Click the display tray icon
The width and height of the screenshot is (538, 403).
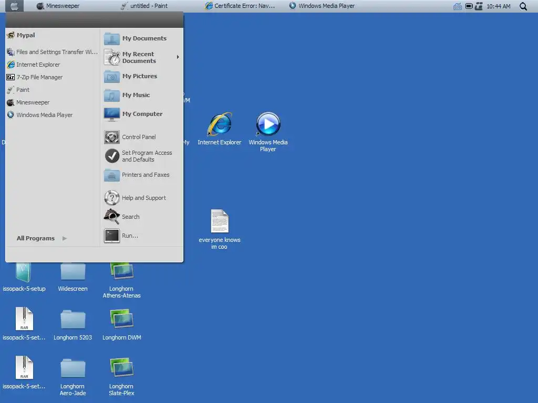pyautogui.click(x=469, y=6)
